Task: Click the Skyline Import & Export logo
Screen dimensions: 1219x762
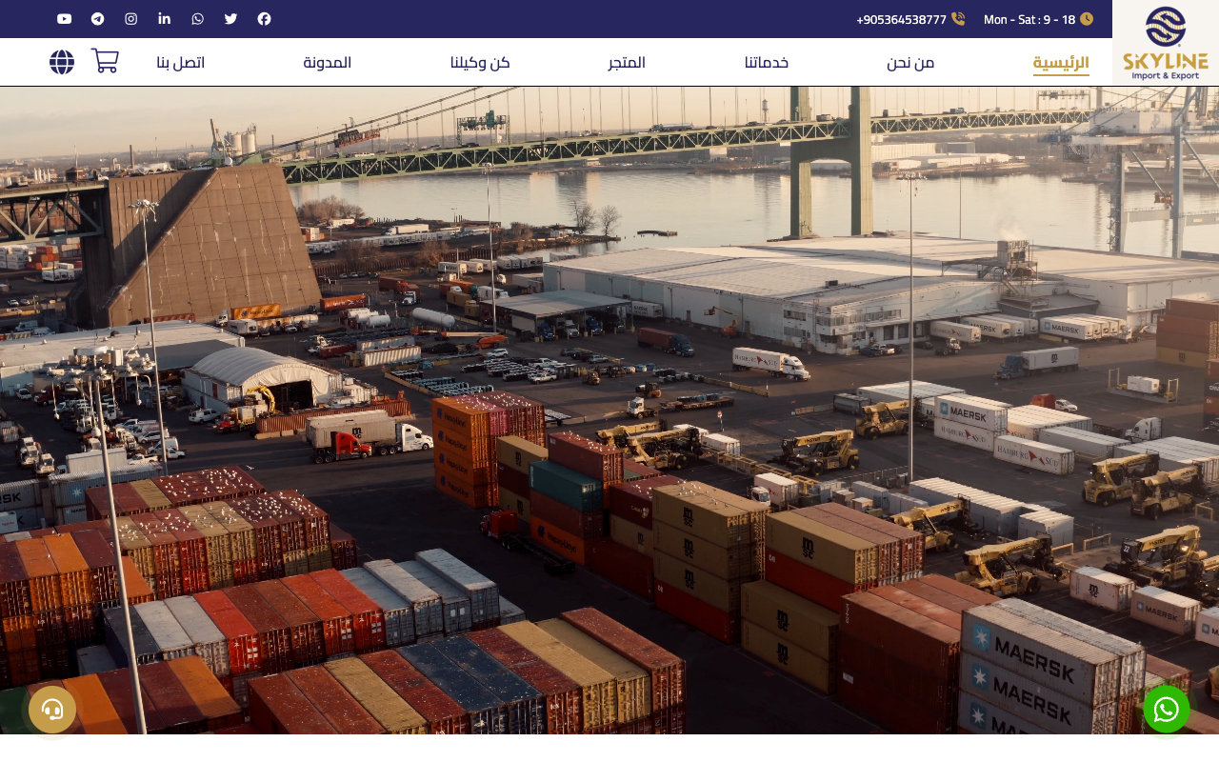Action: coord(1165,43)
